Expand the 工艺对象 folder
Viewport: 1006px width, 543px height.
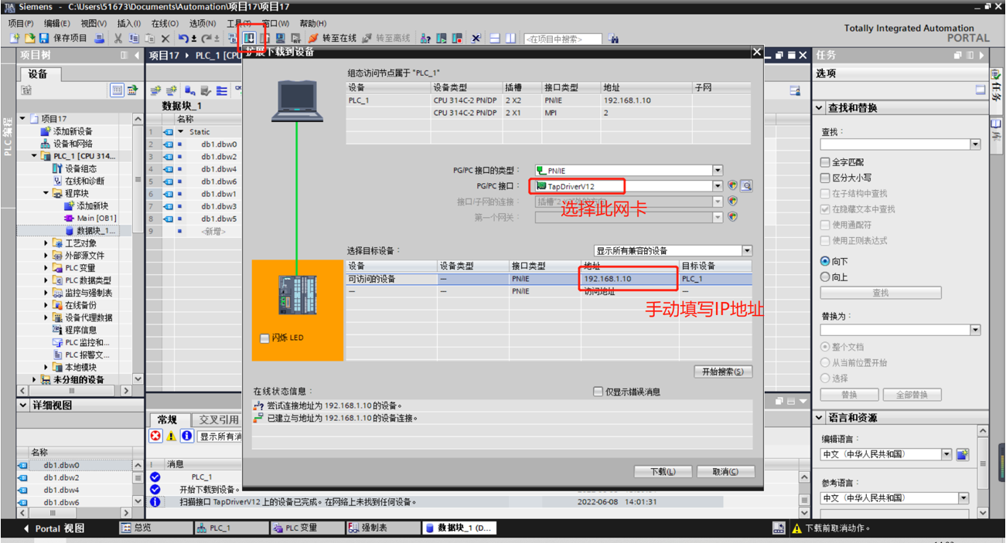pyautogui.click(x=46, y=243)
